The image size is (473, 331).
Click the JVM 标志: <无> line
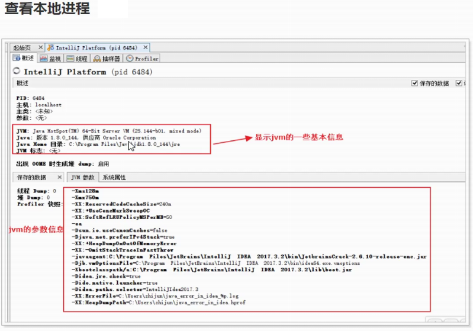pos(38,150)
